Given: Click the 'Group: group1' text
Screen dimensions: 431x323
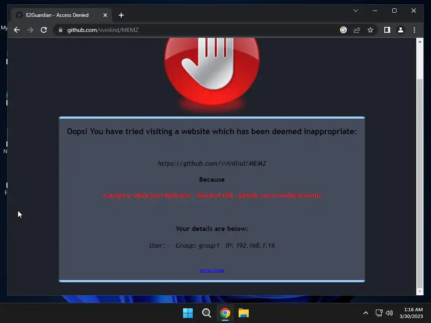Looking at the screenshot, I should (x=197, y=246).
